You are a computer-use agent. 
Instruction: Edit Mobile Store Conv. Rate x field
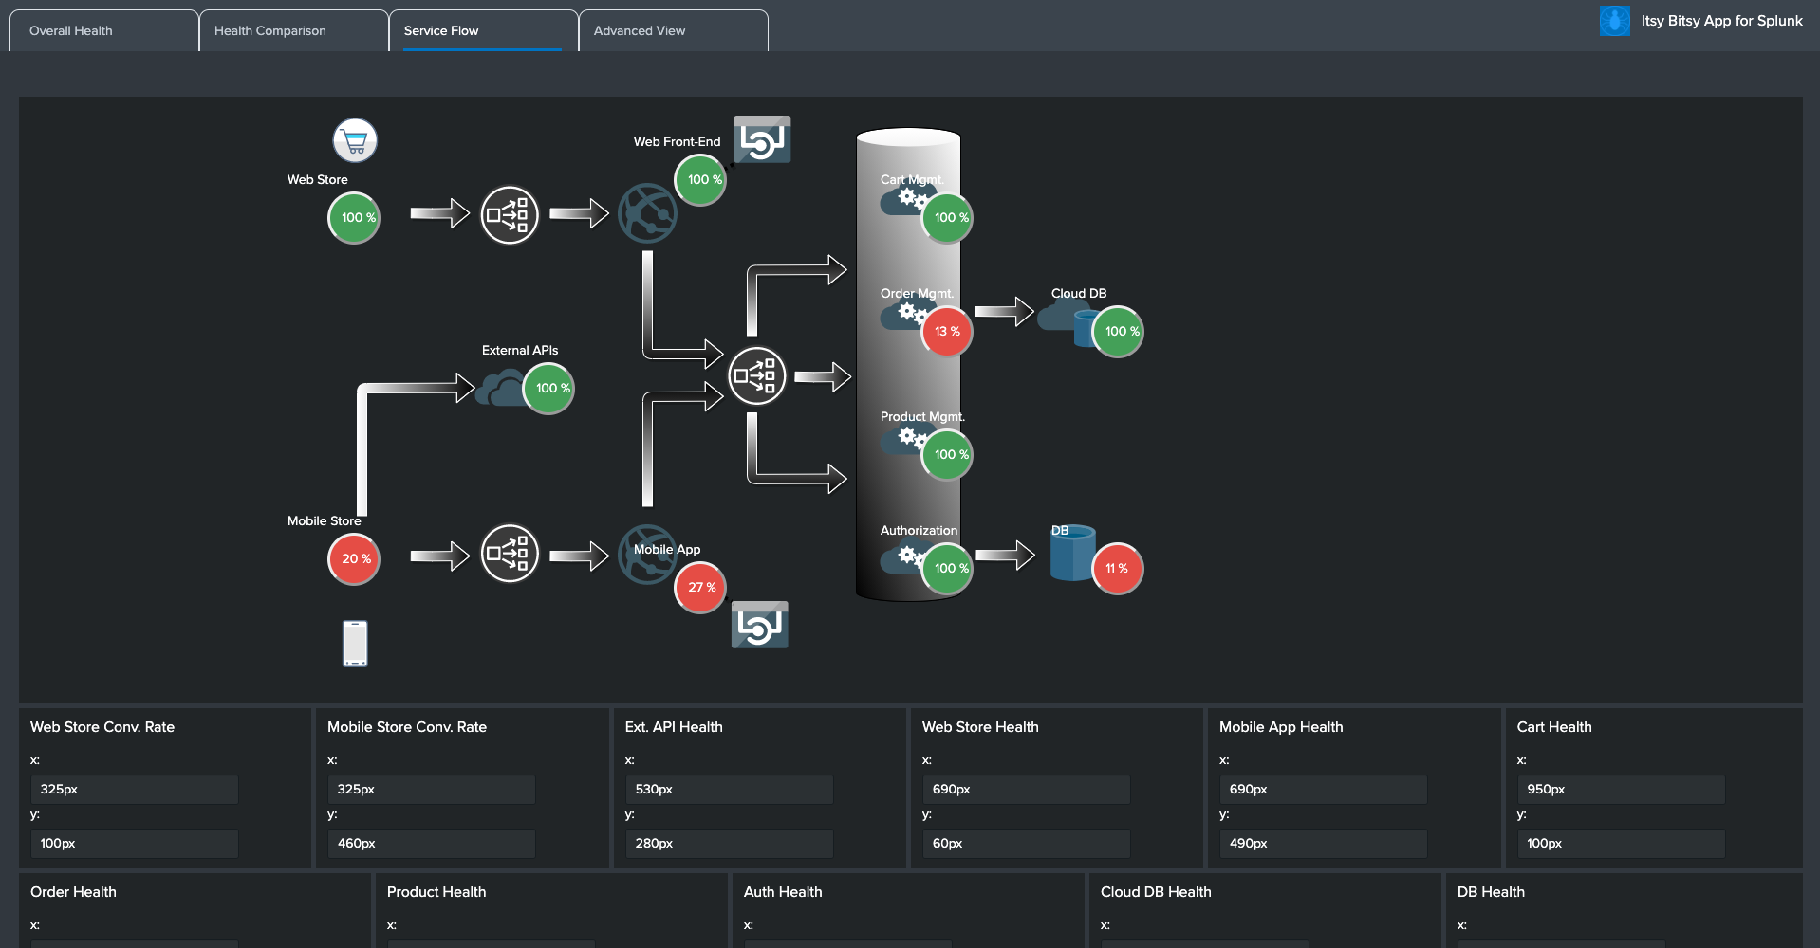432,790
